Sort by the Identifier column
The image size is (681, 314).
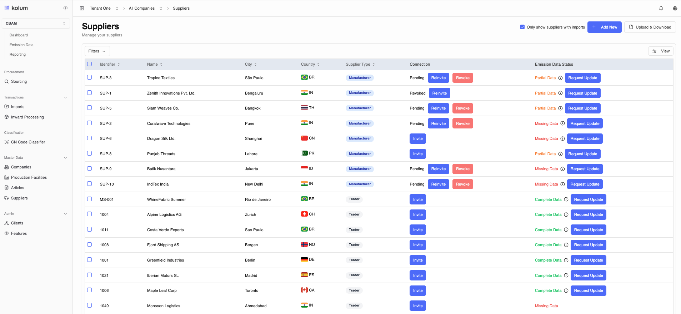(x=110, y=64)
